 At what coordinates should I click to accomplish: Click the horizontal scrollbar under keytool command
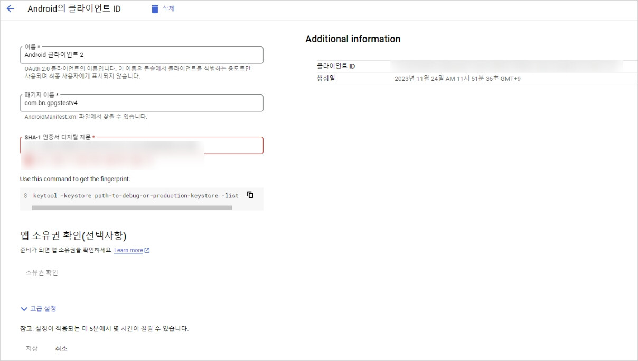click(x=132, y=208)
